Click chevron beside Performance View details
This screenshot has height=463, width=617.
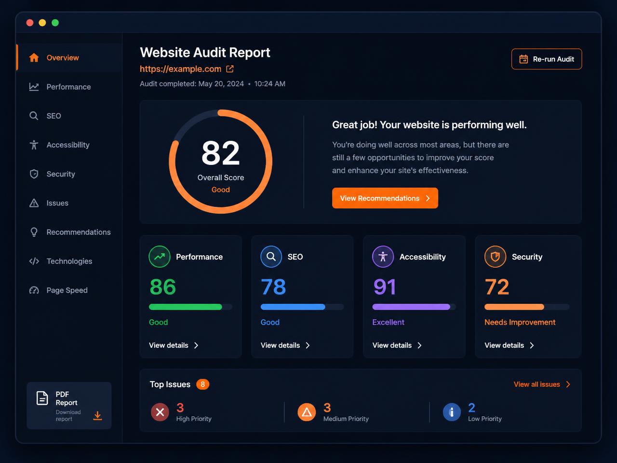tap(196, 345)
